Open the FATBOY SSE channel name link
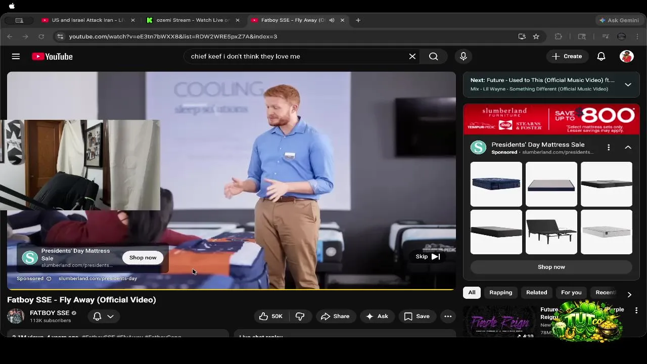647x364 pixels. (x=50, y=313)
